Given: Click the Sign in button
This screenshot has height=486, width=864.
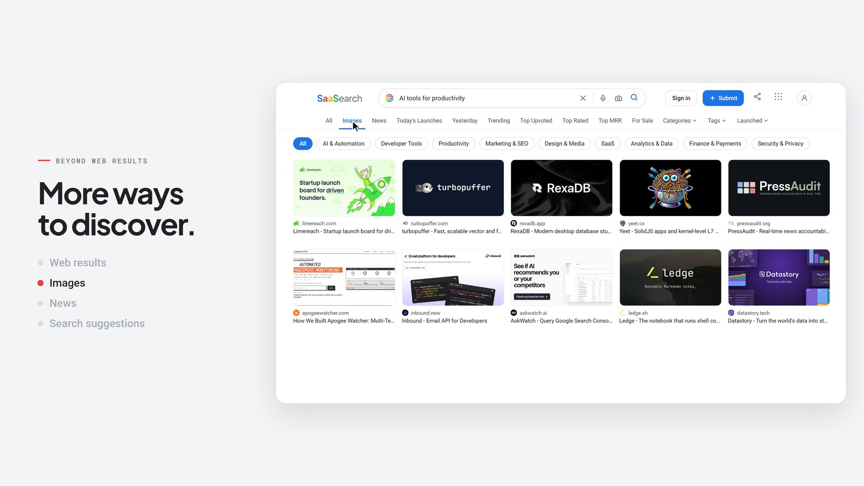Looking at the screenshot, I should click(681, 98).
